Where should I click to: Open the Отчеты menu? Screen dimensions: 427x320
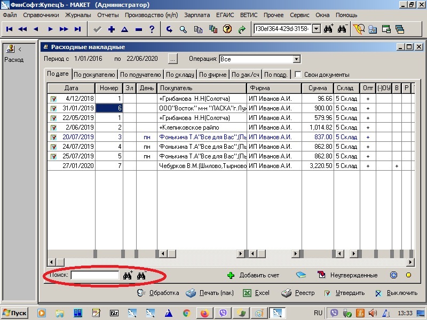click(108, 15)
